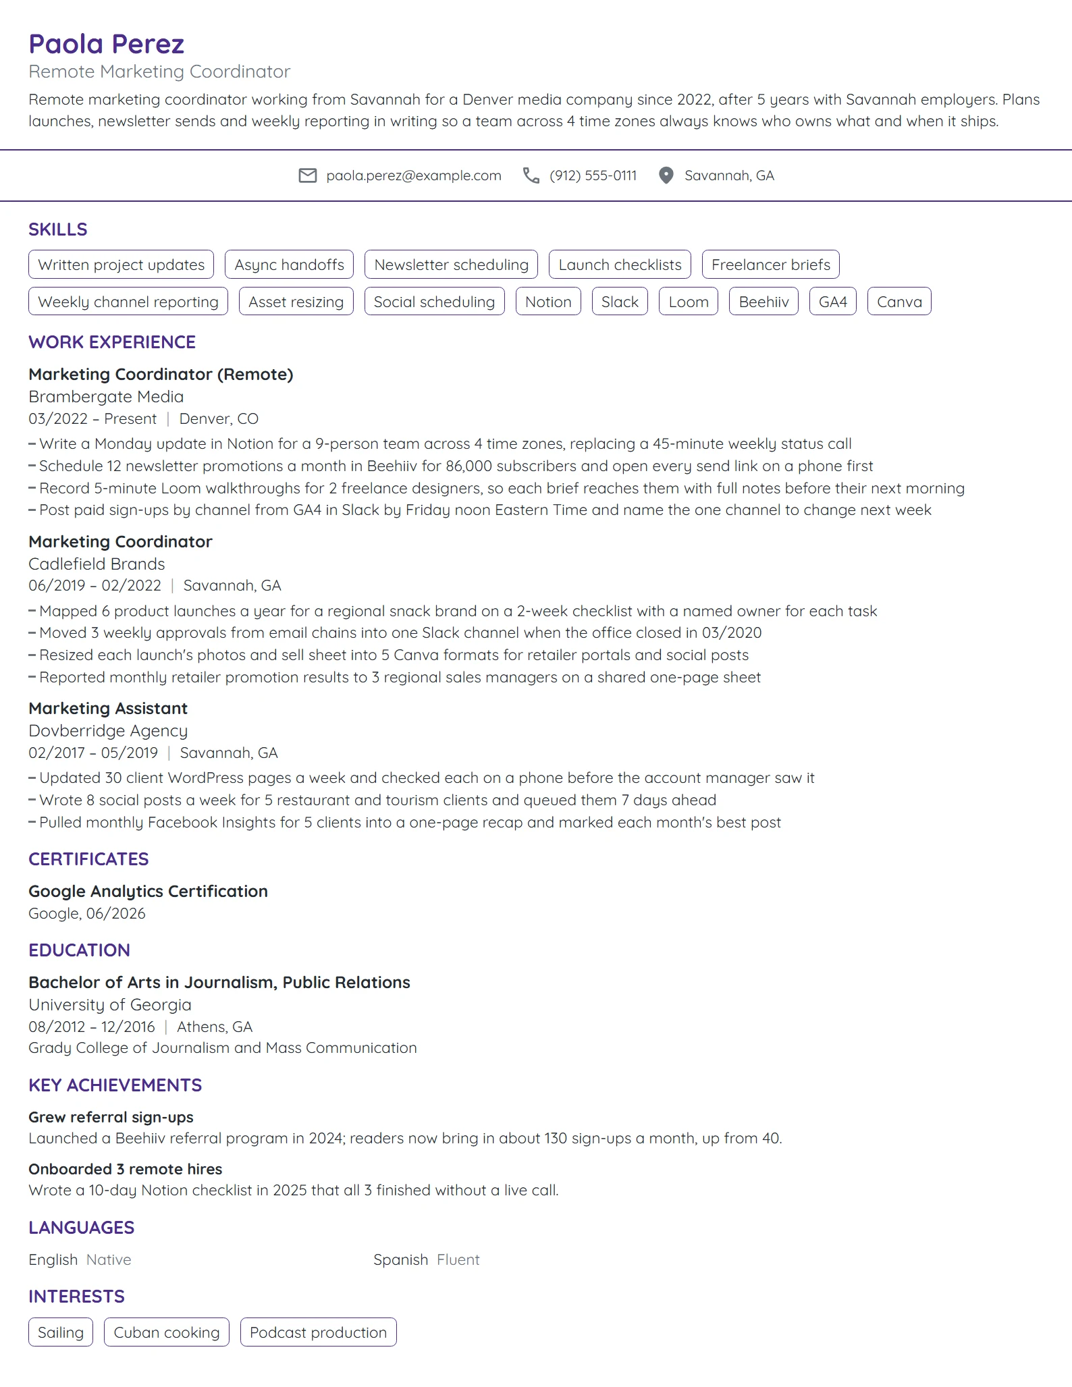Click the Cuban cooking interest tag
Image resolution: width=1072 pixels, height=1387 pixels.
pyautogui.click(x=167, y=1332)
